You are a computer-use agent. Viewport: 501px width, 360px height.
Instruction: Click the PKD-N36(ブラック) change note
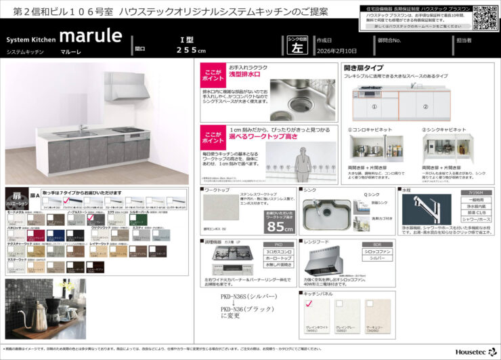coord(247,309)
